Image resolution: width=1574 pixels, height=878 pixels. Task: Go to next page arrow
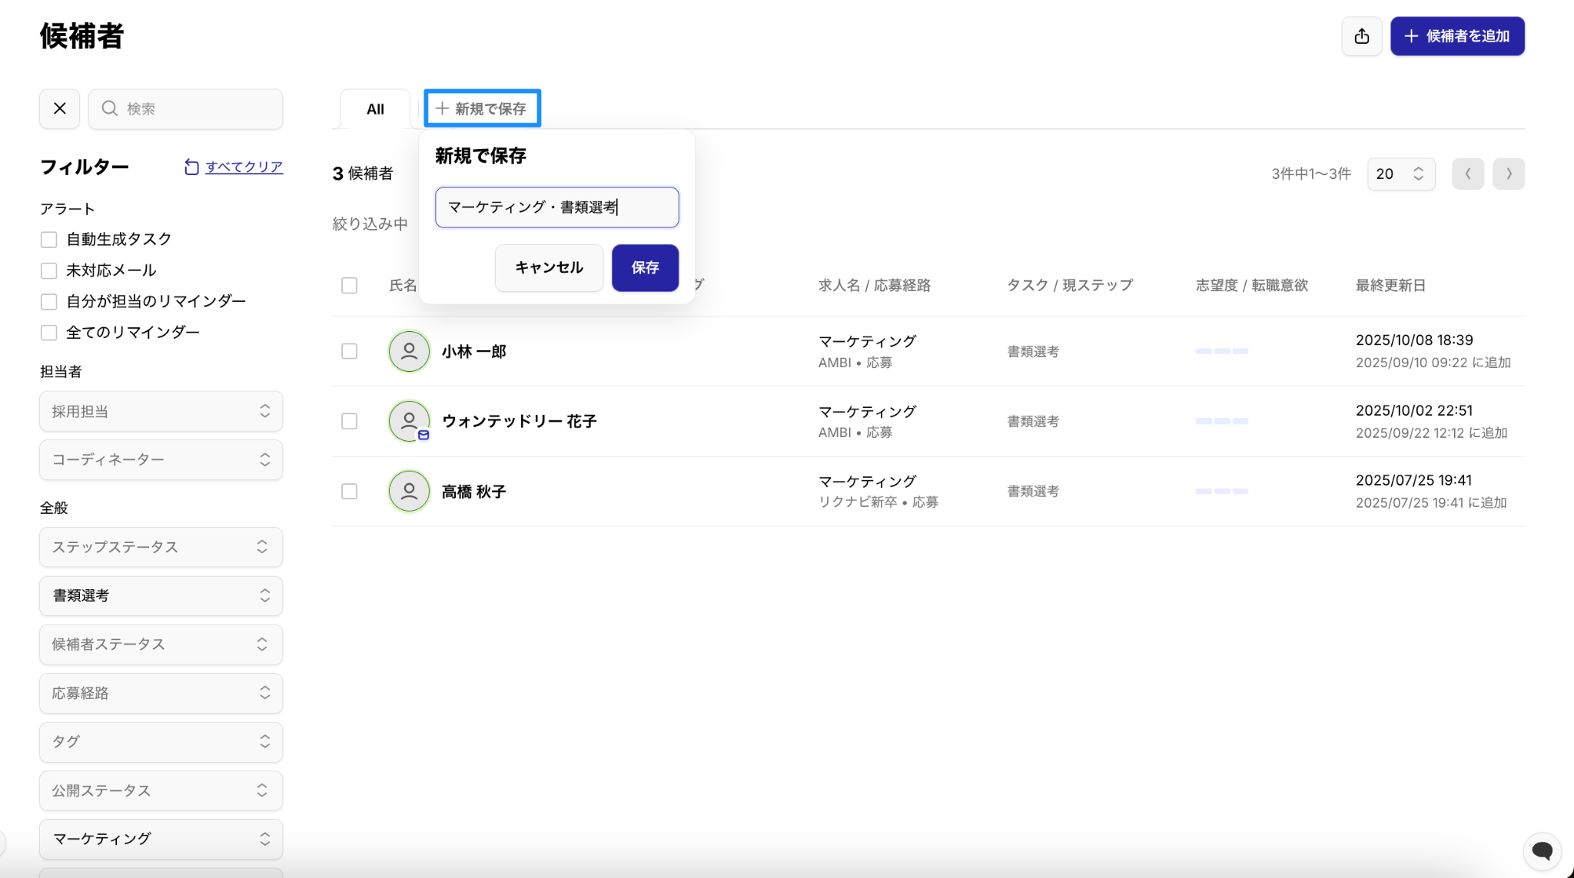pyautogui.click(x=1508, y=174)
